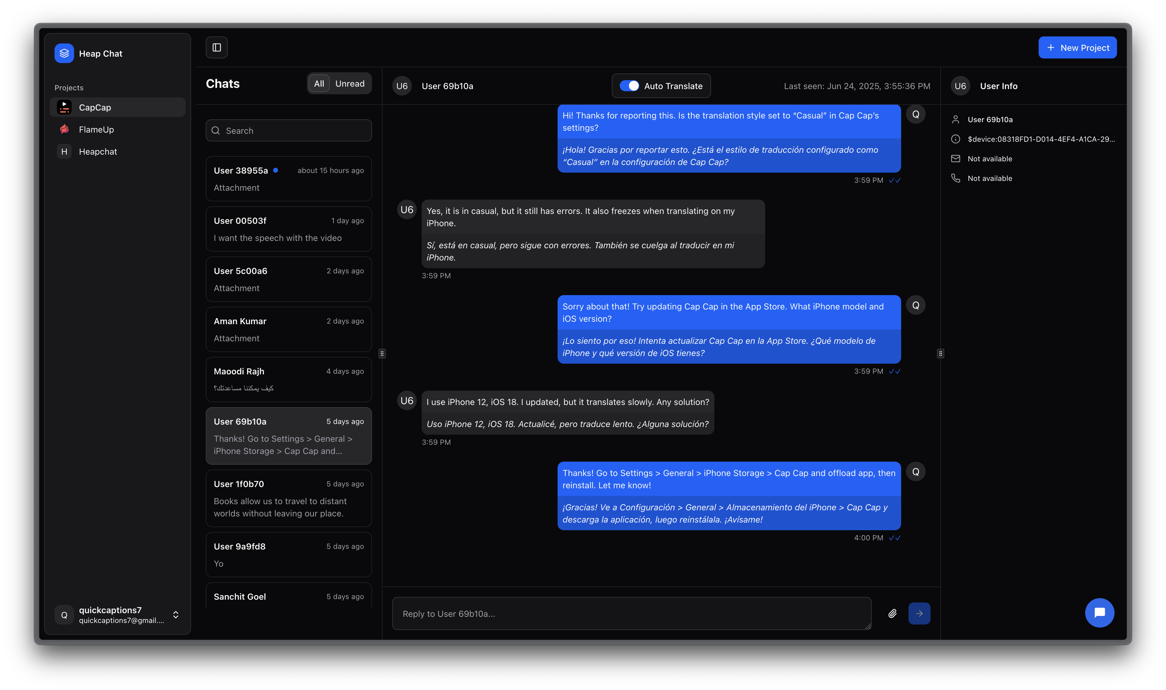Click the U6 avatar in the chat header
Screen dimensions: 1166x690
402,85
